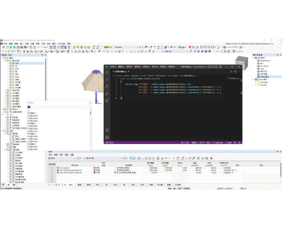Click the color swatch for User-Defined Fabric Material
The image size is (282, 229).
tap(58, 173)
